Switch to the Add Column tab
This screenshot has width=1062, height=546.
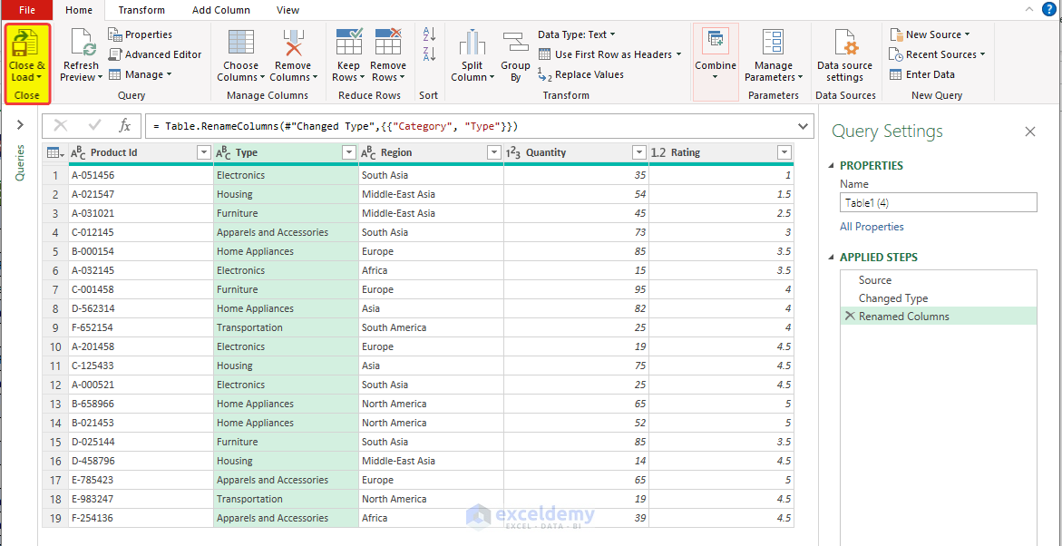[x=220, y=10]
